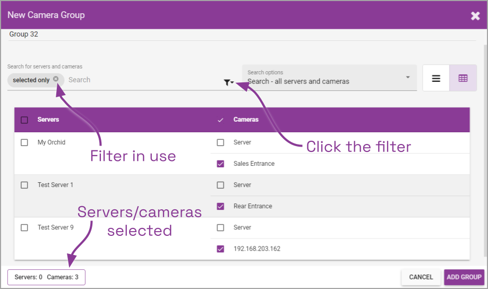Screen dimensions: 488x289
Task: Focus the servers and cameras search field
Action: pos(143,80)
